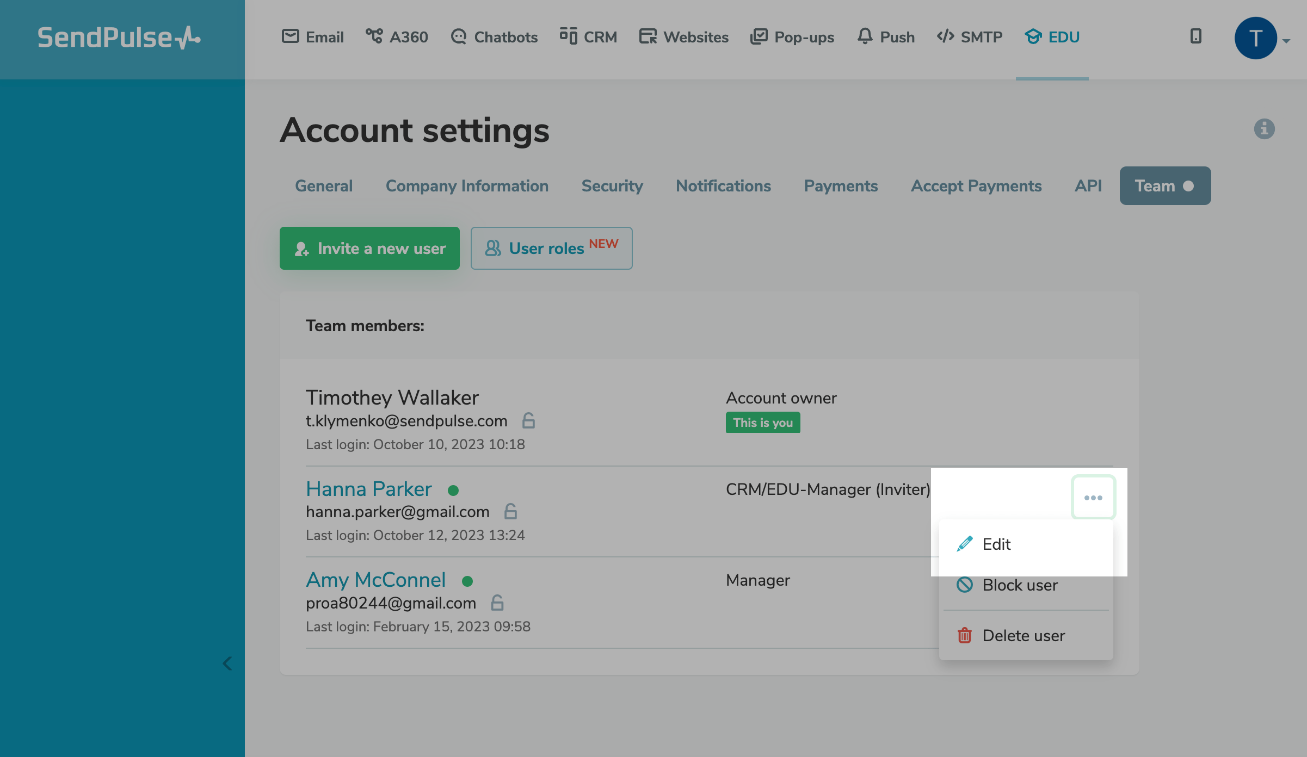Click the Invite a new user button
The height and width of the screenshot is (757, 1307).
click(x=369, y=249)
